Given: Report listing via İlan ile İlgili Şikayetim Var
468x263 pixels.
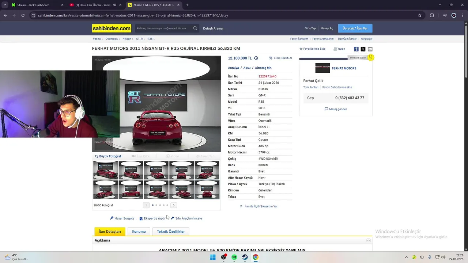Looking at the screenshot, I should tap(258, 206).
